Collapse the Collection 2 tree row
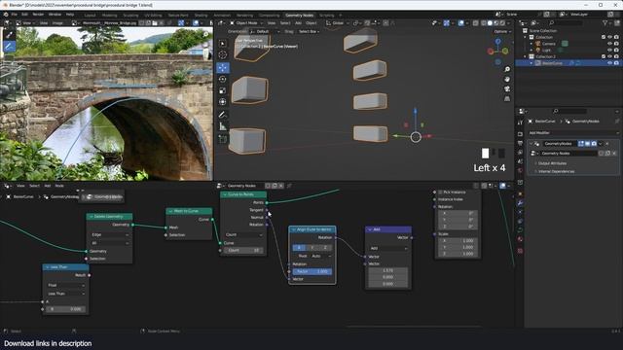Screen dimensions: 623x350 (526, 56)
